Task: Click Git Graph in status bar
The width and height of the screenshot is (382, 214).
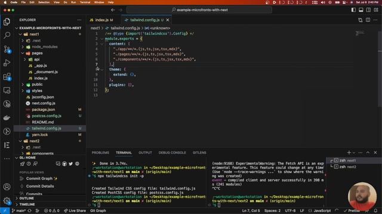Action: [x=98, y=210]
